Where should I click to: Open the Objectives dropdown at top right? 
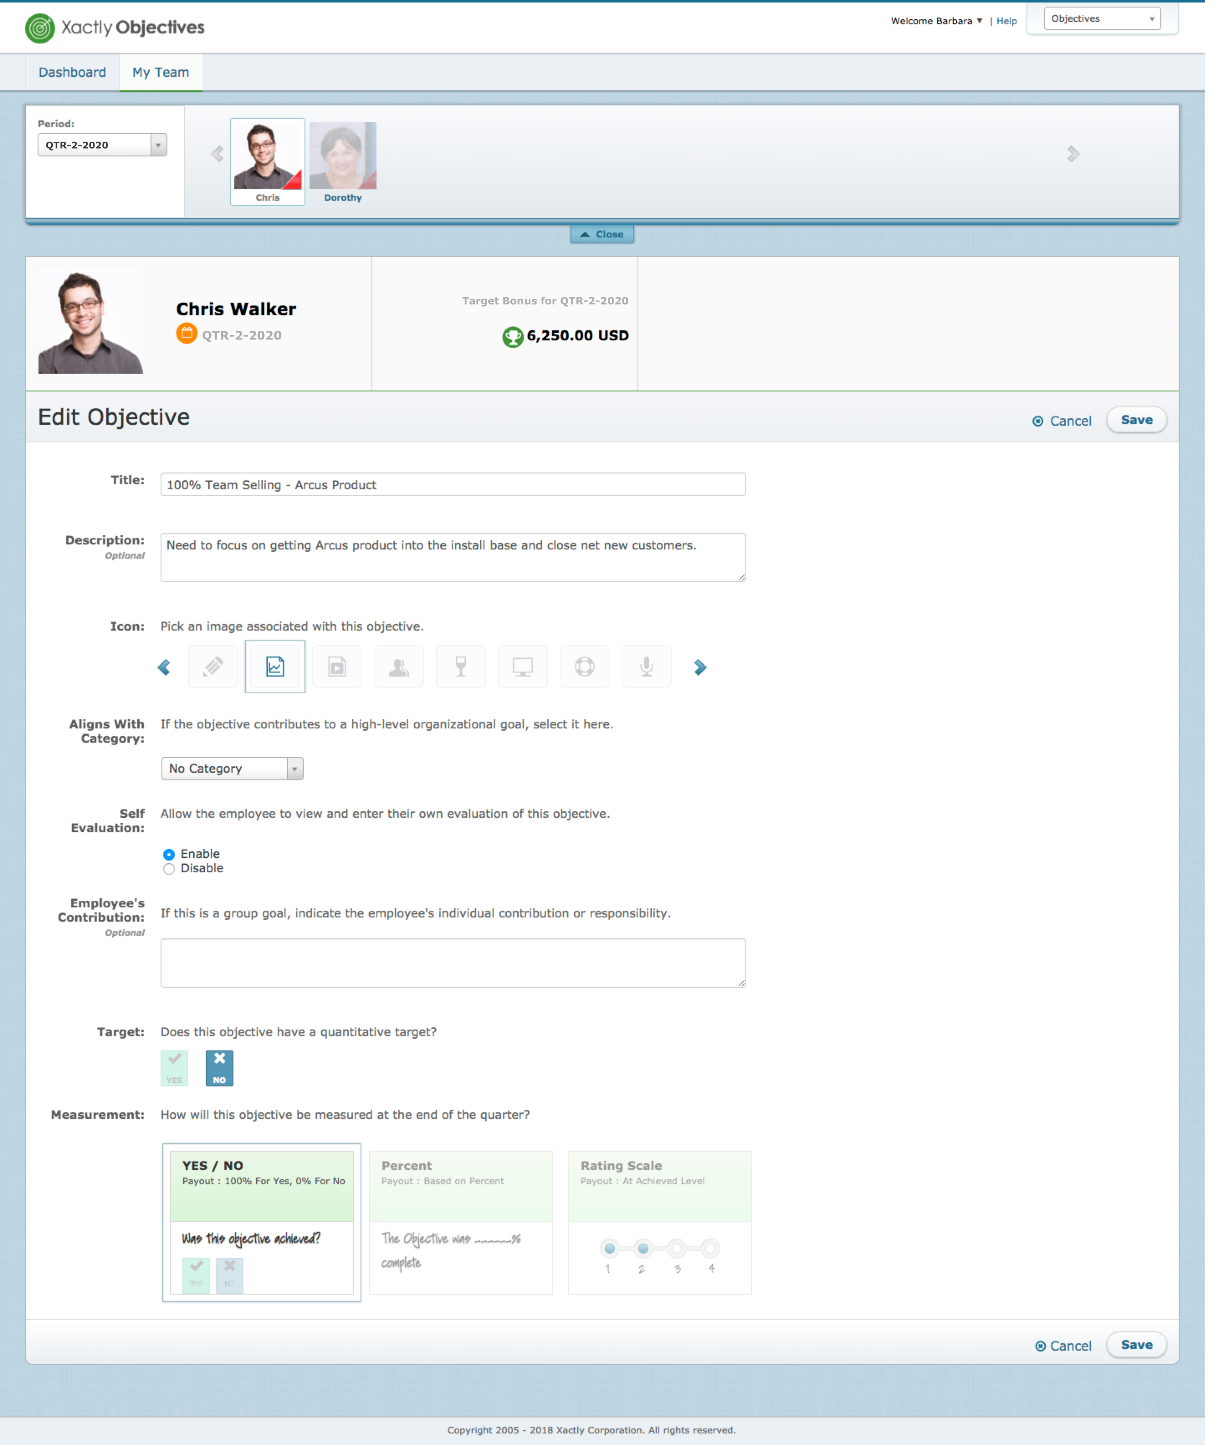tap(1101, 19)
